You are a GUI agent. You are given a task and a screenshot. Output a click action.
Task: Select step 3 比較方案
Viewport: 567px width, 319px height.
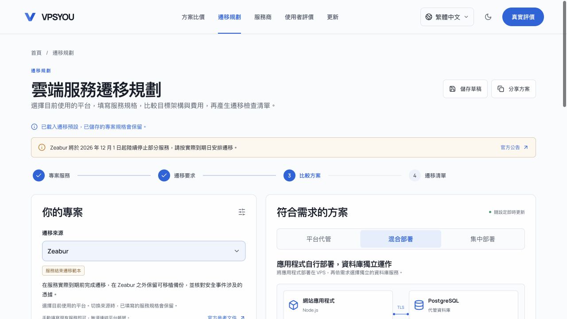coord(302,175)
